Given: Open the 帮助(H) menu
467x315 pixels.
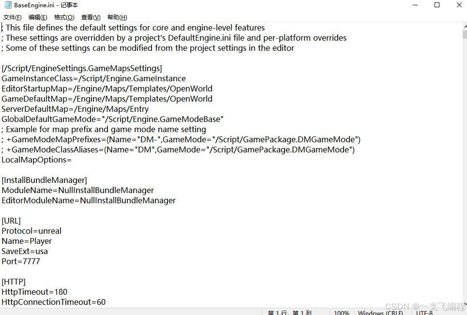Looking at the screenshot, I should coord(117,17).
